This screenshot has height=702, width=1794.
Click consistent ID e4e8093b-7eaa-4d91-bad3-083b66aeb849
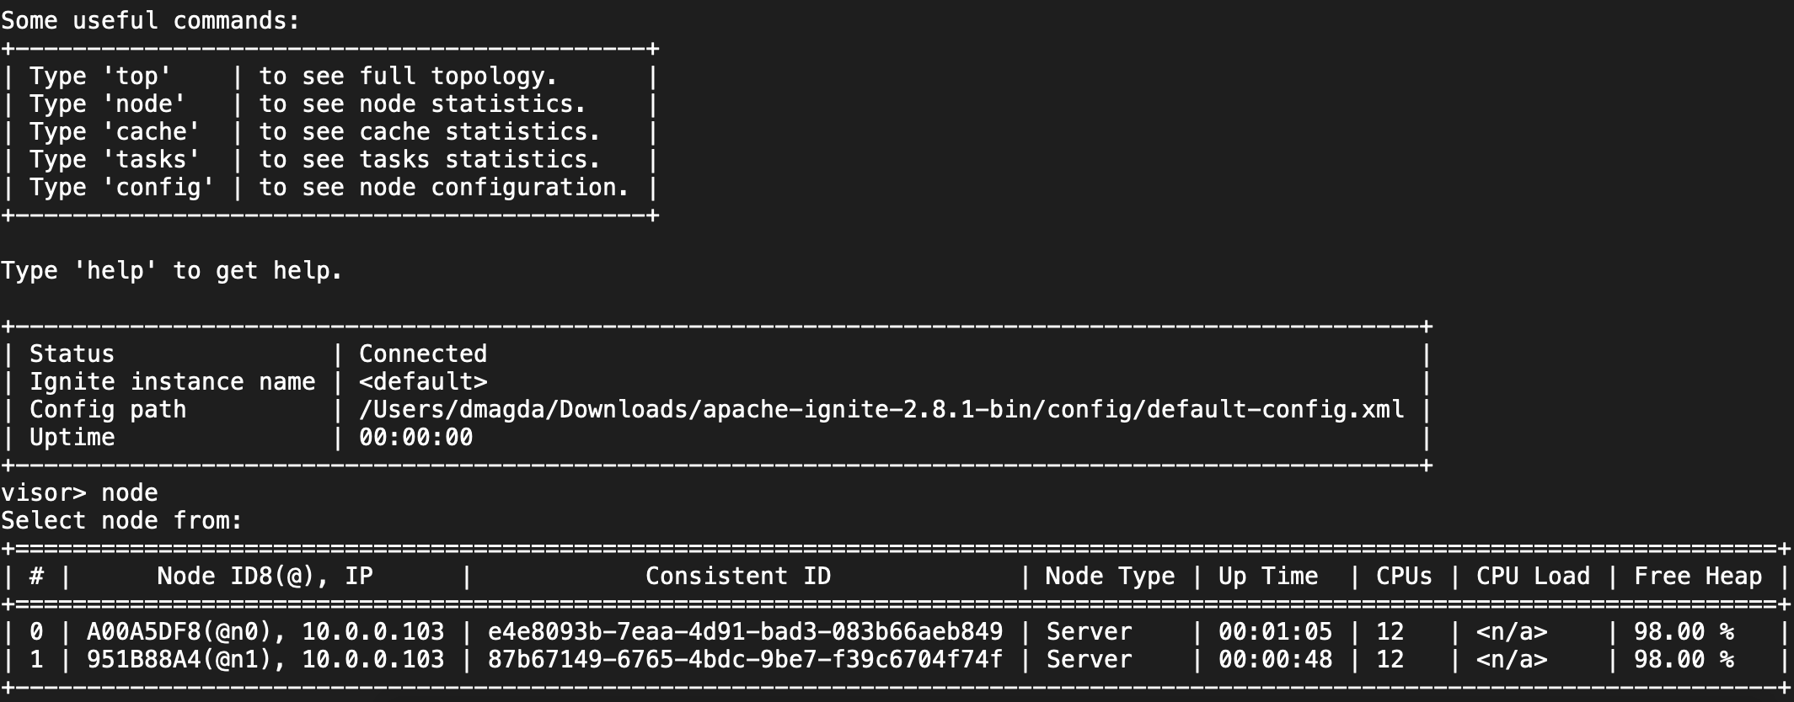tap(745, 632)
